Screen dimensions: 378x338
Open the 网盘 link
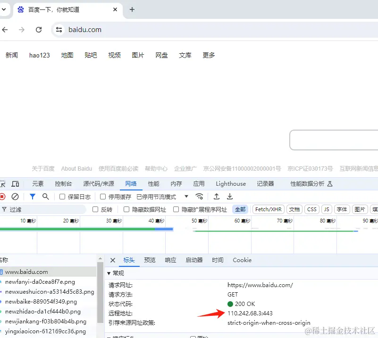point(161,55)
